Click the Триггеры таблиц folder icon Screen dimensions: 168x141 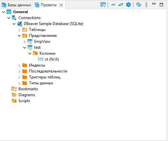click(x=25, y=77)
